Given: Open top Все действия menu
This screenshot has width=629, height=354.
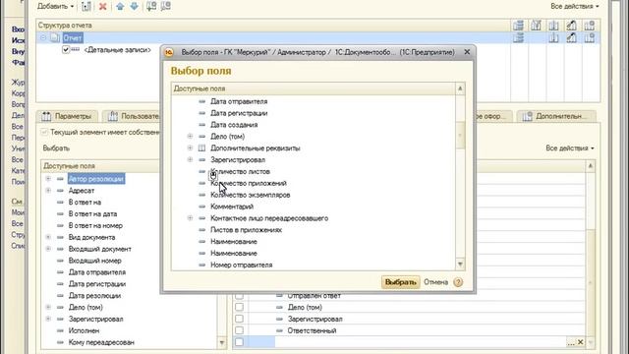Looking at the screenshot, I should tap(574, 7).
